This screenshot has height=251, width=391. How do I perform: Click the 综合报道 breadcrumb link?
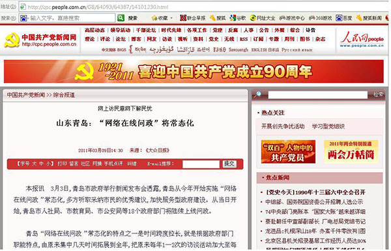pos(64,95)
